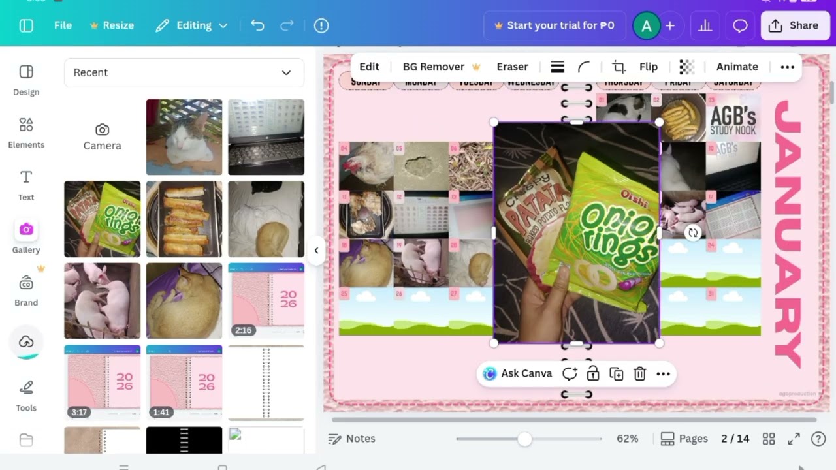
Task: Open BG Remover tool
Action: click(442, 67)
